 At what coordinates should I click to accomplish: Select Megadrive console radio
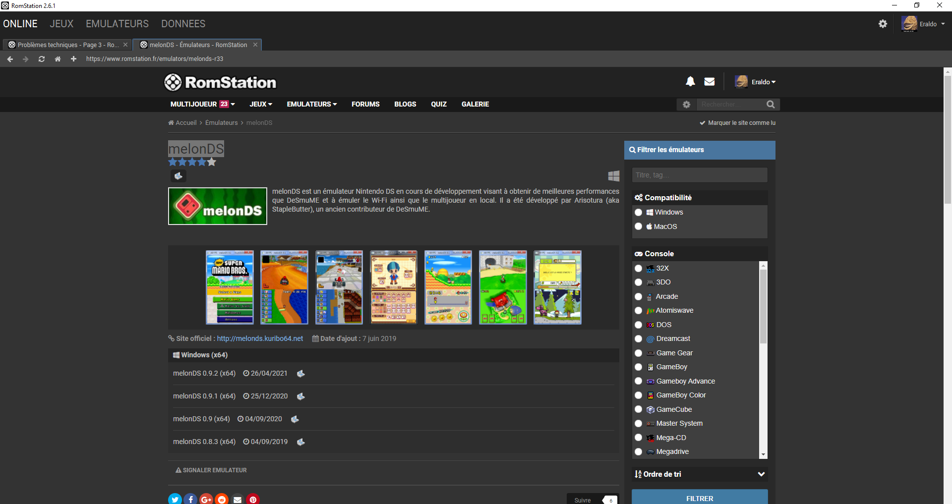639,452
